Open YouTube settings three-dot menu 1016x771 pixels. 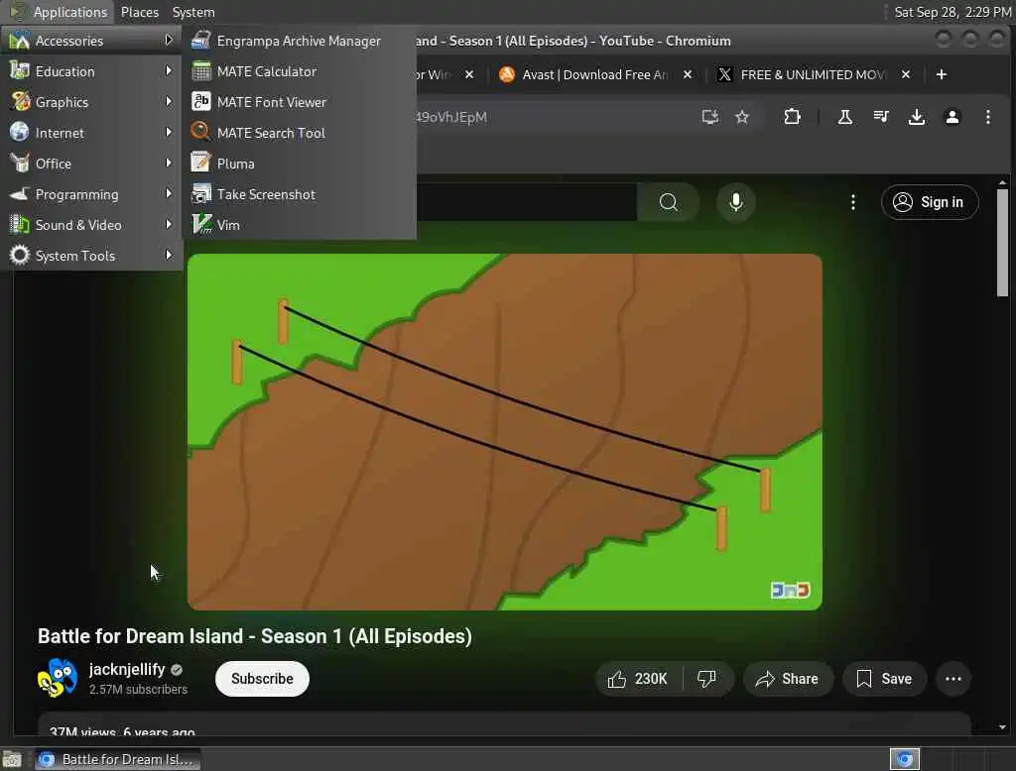(852, 202)
